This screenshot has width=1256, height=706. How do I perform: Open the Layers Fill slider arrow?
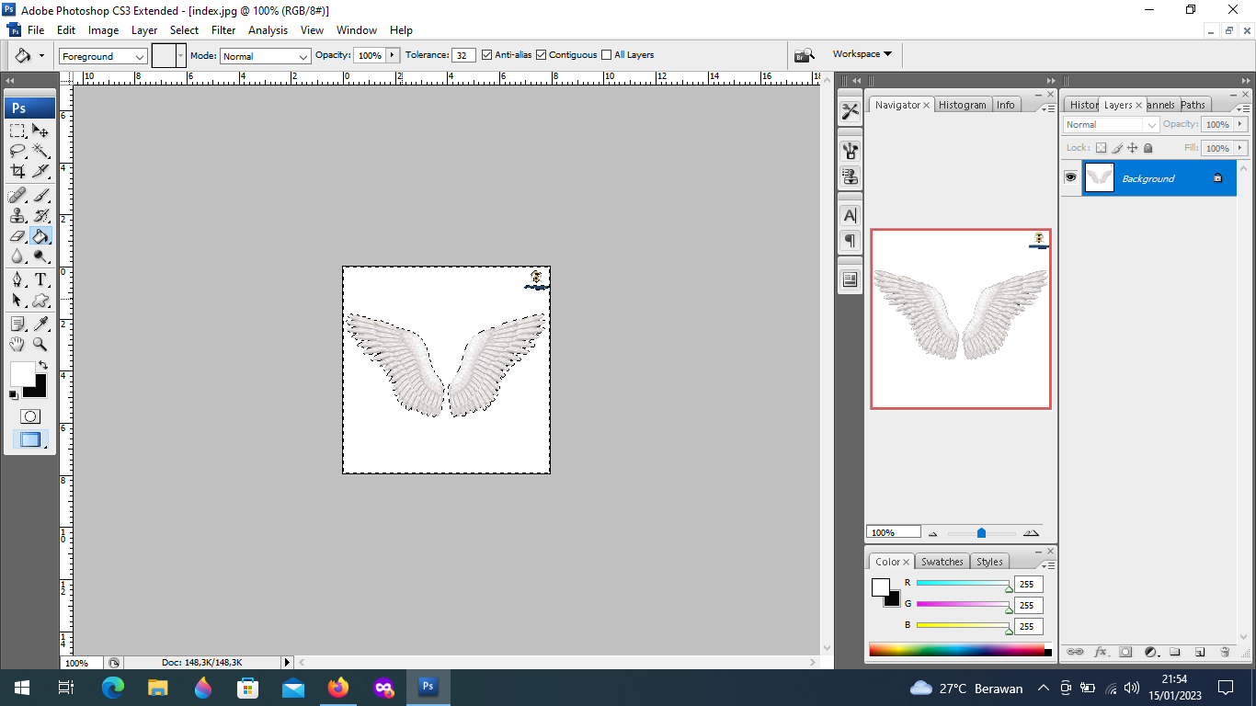(1240, 148)
